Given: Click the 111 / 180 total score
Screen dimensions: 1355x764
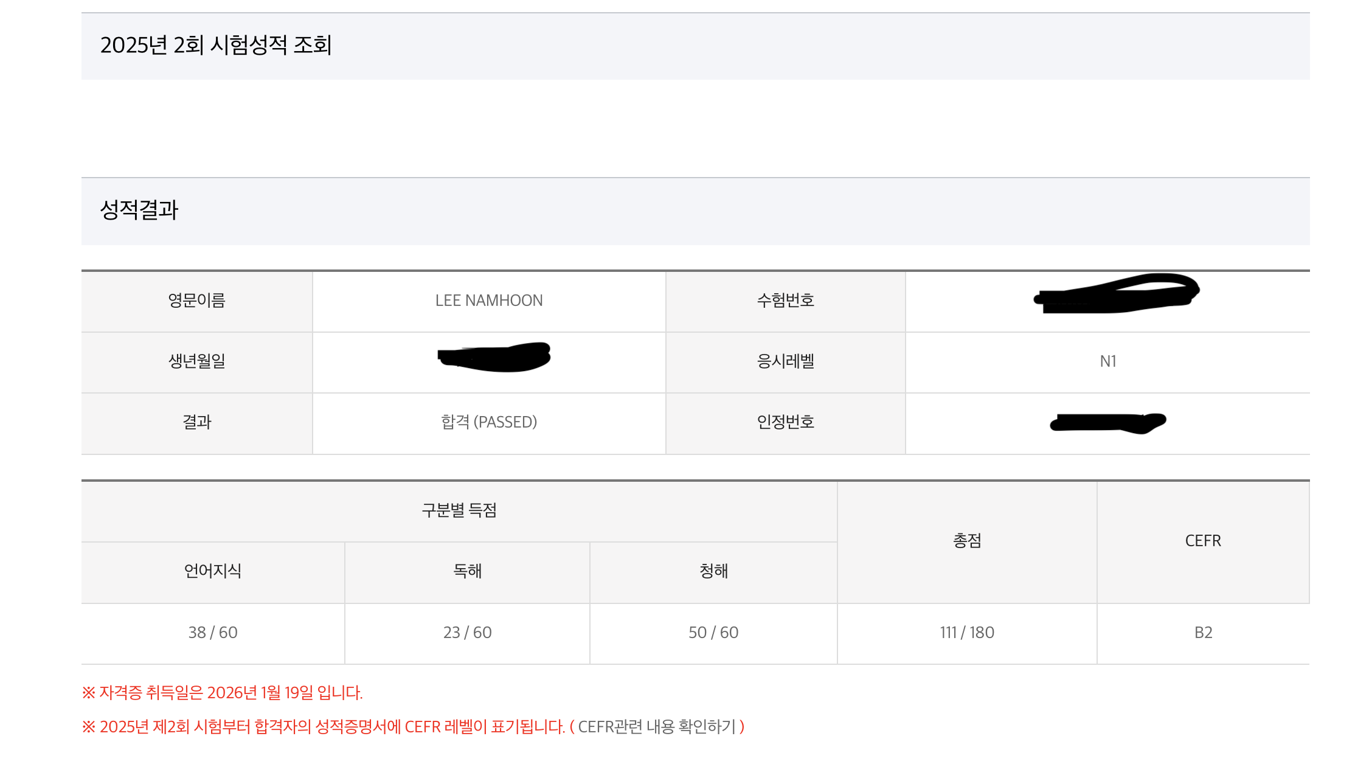Looking at the screenshot, I should pos(967,633).
